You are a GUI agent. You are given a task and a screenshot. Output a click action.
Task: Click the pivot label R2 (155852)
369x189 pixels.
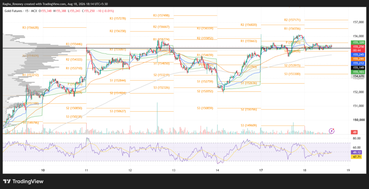tap(205, 38)
